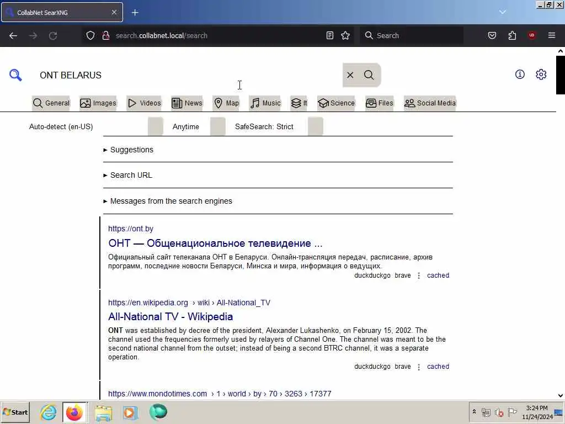Save page to Pocket
The height and width of the screenshot is (424, 565).
tap(492, 35)
